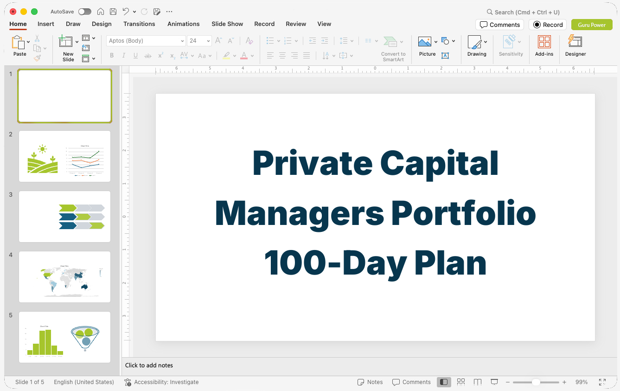620x391 pixels.
Task: Click Convert to SmartArt
Action: coord(393,49)
